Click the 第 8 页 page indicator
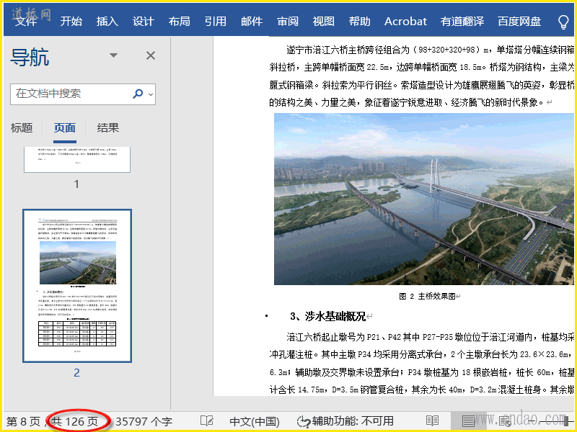Viewport: 577px width, 432px height. pyautogui.click(x=23, y=421)
